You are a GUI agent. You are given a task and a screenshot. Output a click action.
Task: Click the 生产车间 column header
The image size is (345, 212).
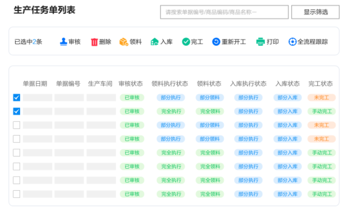tap(100, 84)
